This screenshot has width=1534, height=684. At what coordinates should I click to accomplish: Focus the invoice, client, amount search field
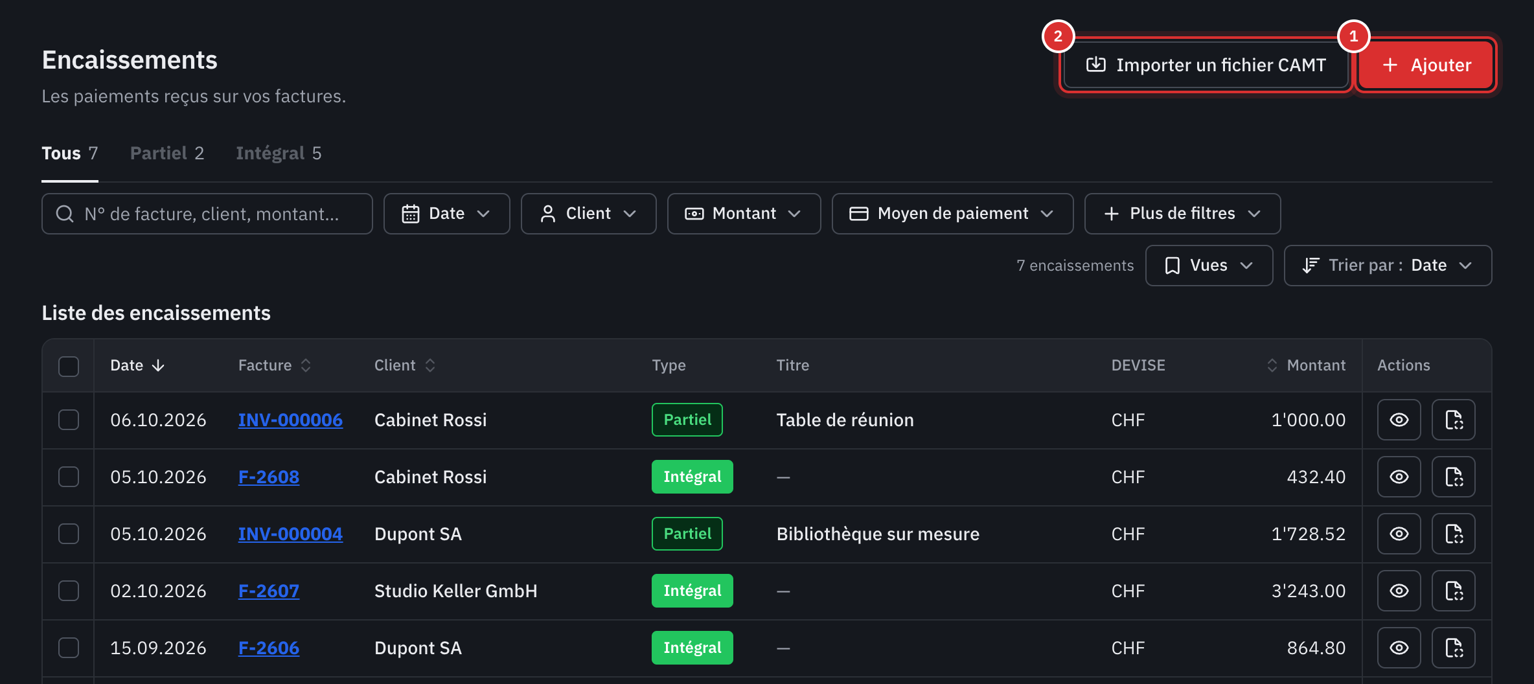pos(207,214)
